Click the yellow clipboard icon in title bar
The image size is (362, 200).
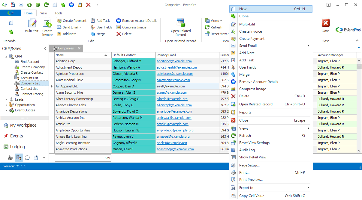pos(80,5)
